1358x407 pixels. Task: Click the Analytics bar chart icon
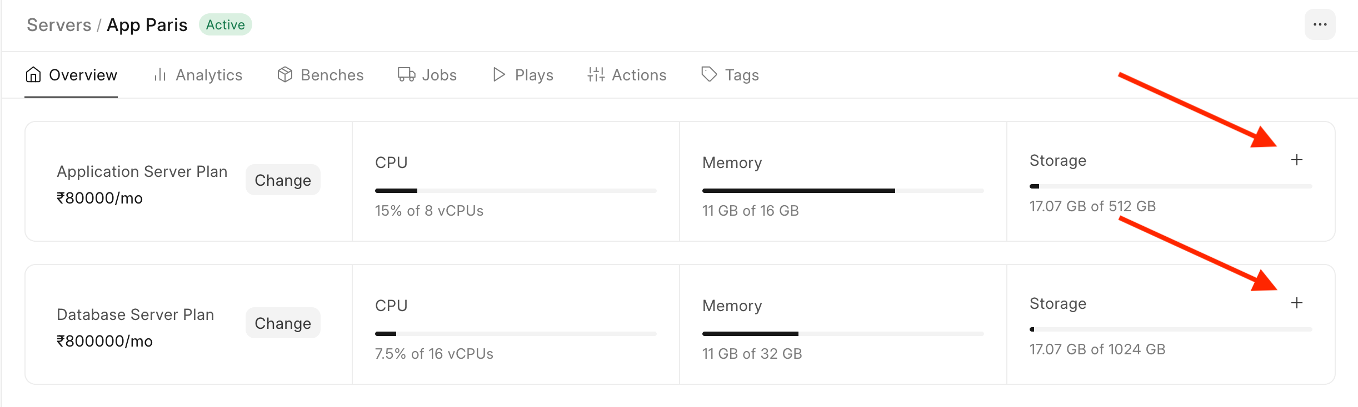tap(160, 74)
